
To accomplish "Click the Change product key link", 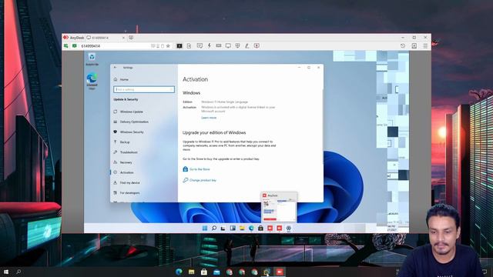I will [x=200, y=180].
